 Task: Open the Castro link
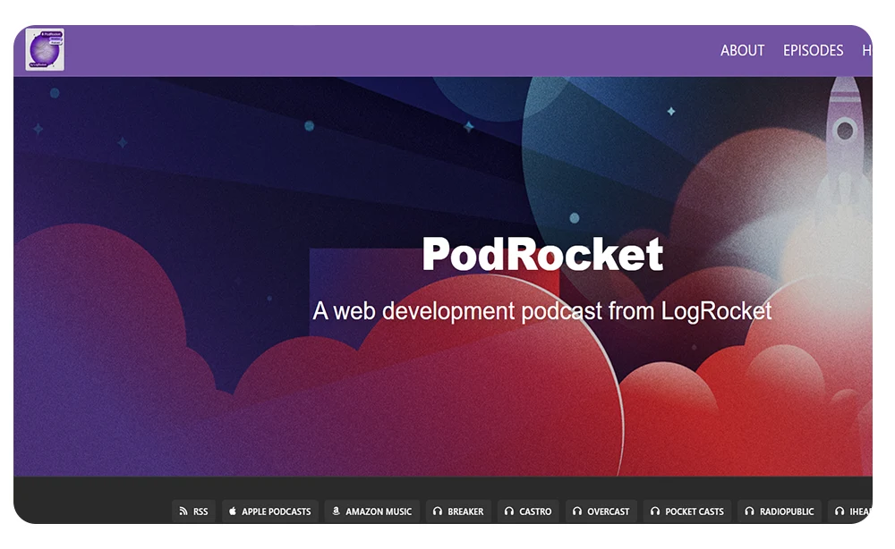tap(528, 511)
